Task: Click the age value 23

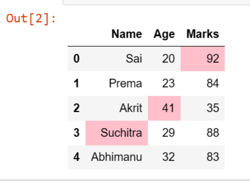Action: 168,83
